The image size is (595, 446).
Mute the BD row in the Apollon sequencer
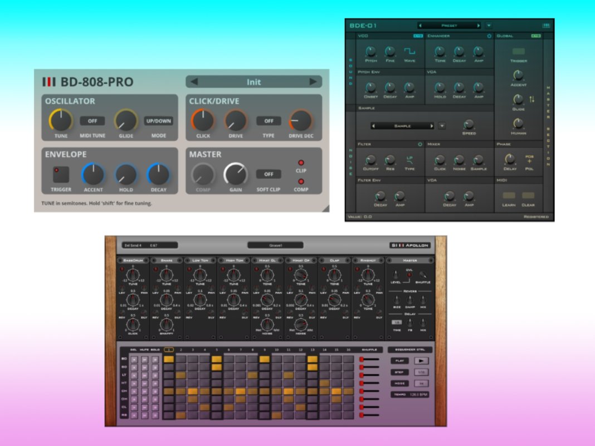pos(145,359)
